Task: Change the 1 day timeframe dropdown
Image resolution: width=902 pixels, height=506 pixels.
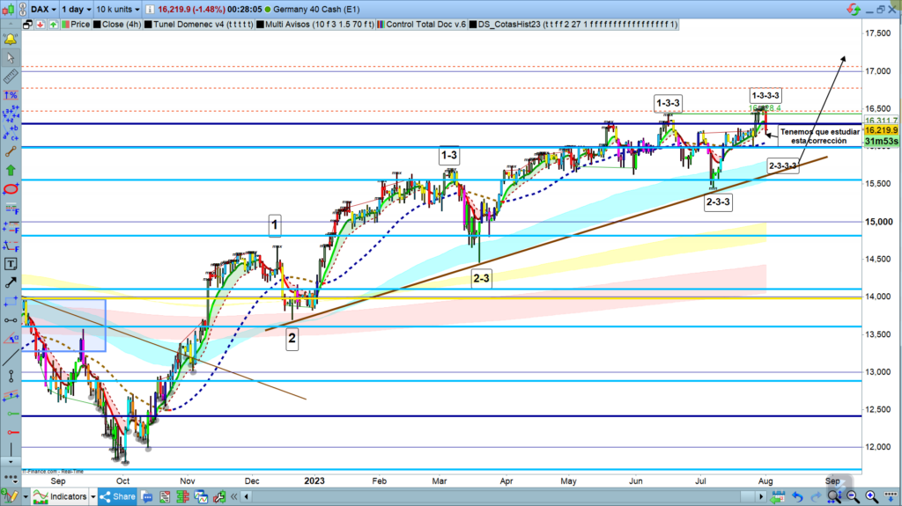Action: (x=78, y=8)
